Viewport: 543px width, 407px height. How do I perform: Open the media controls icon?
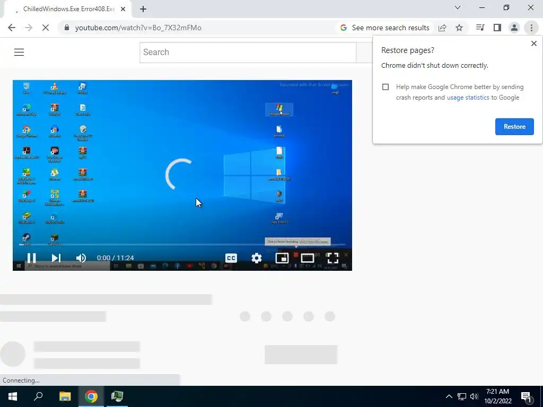(480, 28)
